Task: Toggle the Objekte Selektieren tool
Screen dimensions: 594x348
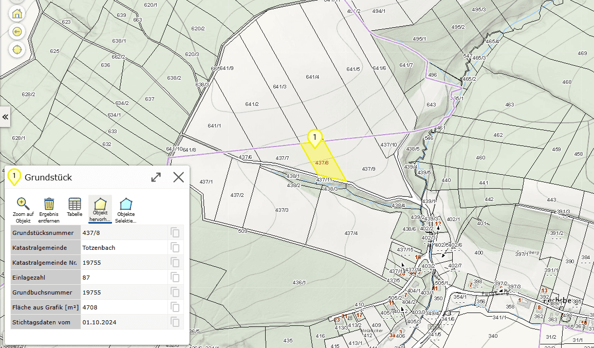Action: (126, 205)
